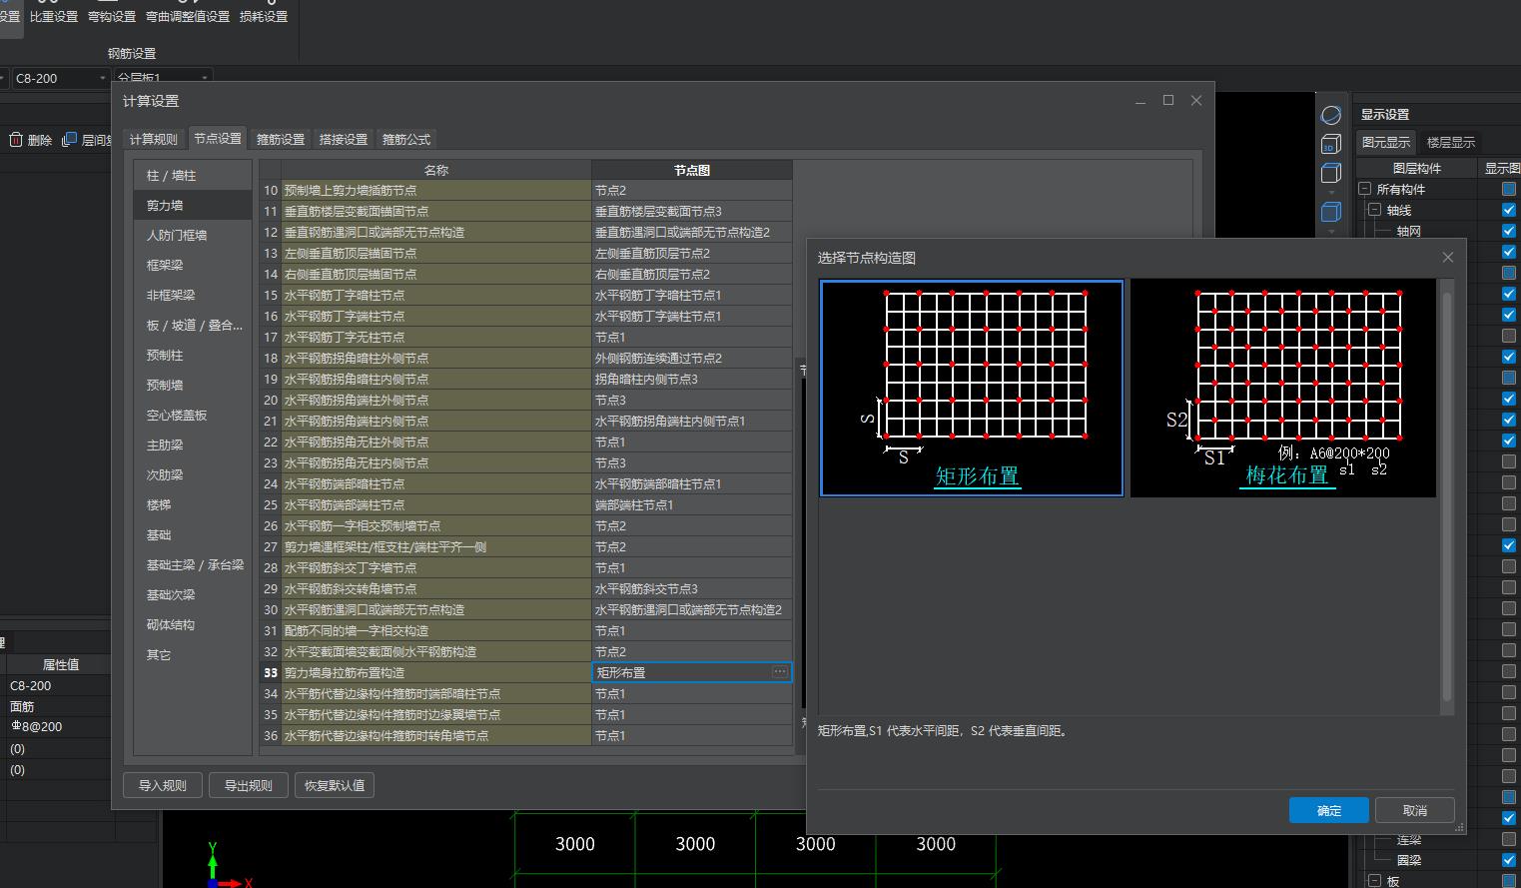Select 人防门框墙 category in sidebar

[x=193, y=235]
